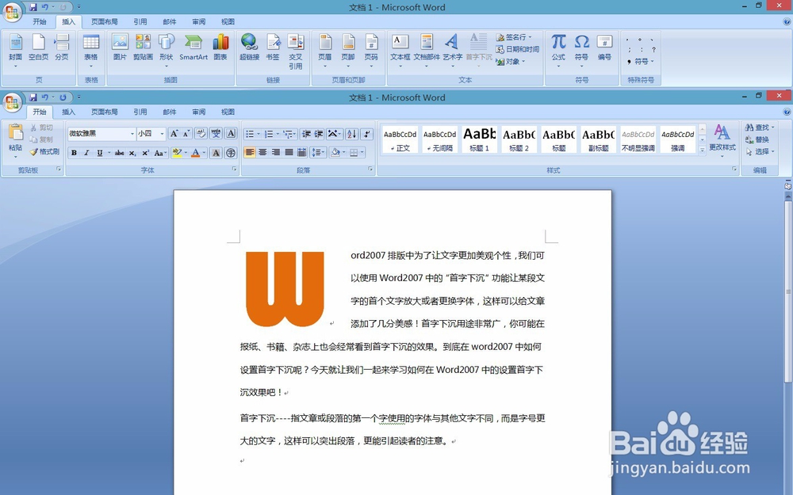Toggle bulleted list
This screenshot has height=495, width=793.
249,134
